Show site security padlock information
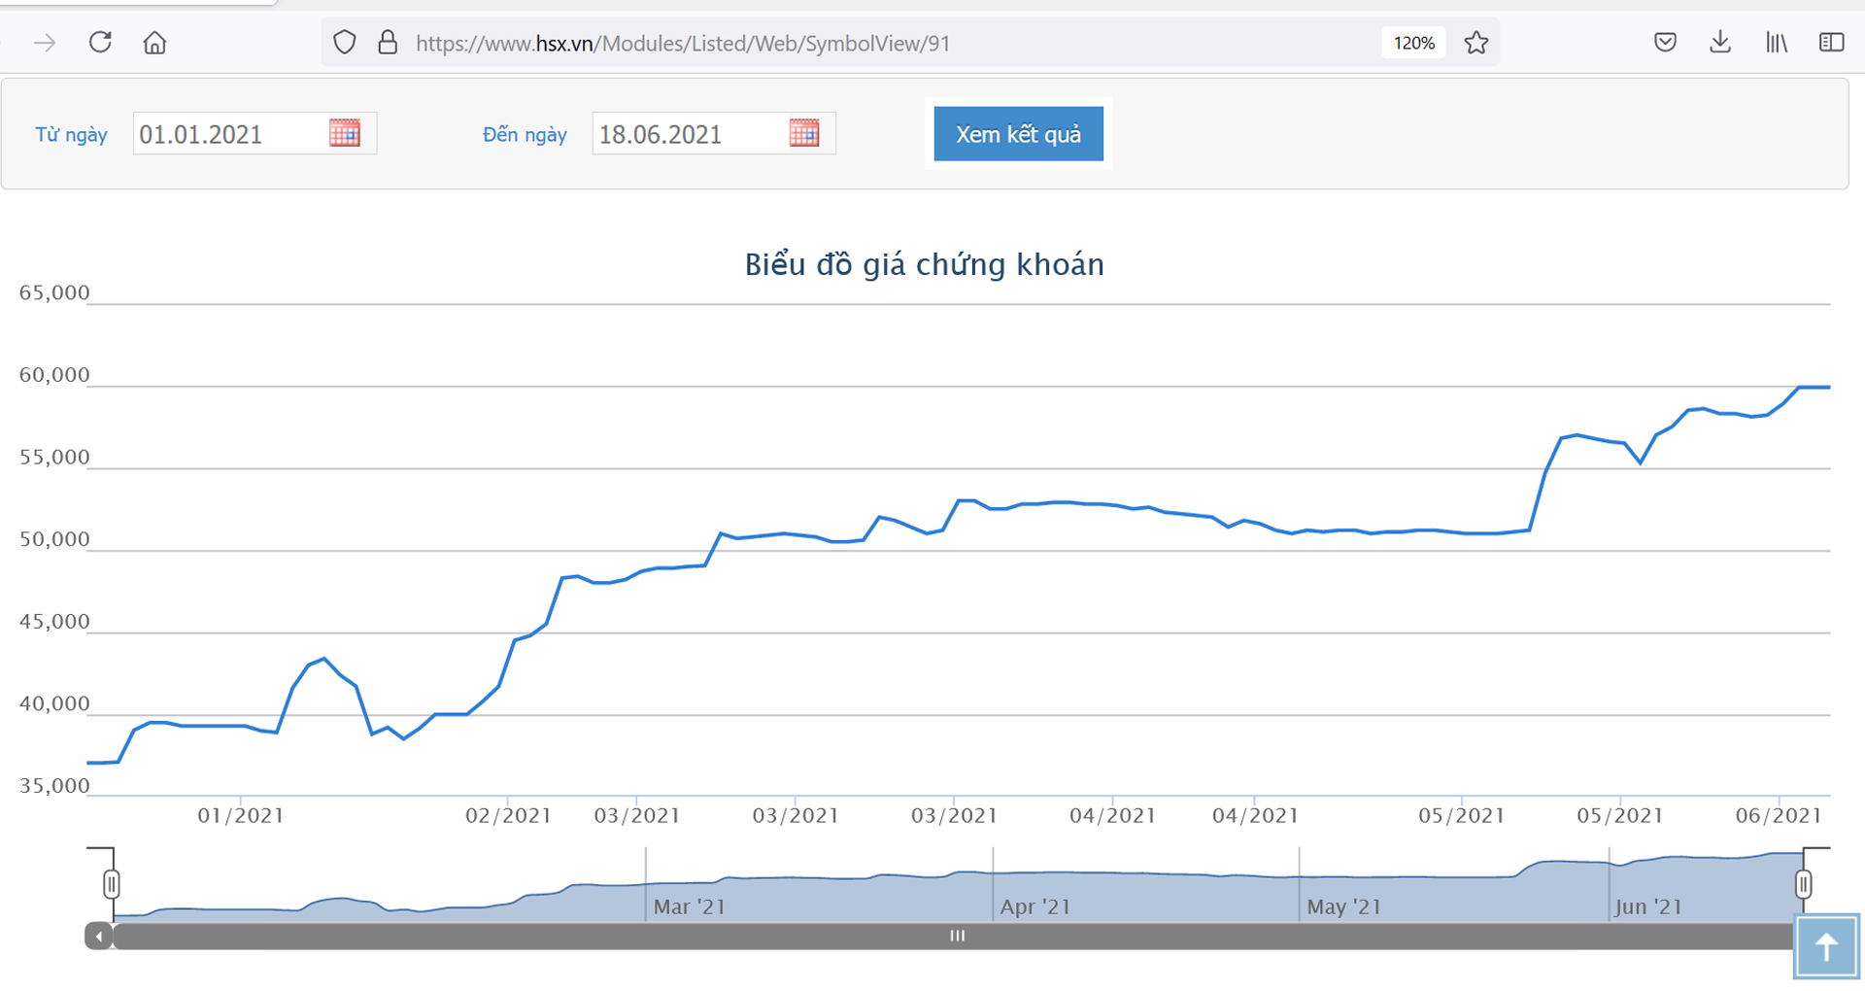Screen dimensions: 1865x991 click(x=388, y=43)
